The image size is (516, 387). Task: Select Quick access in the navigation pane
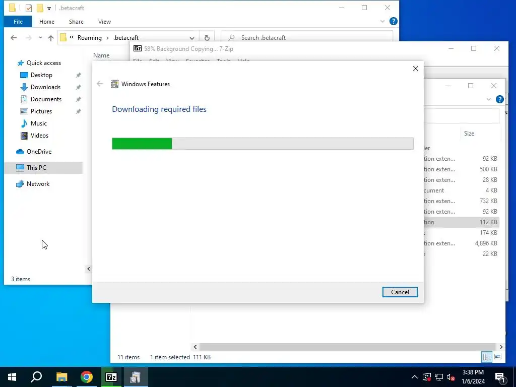coord(44,63)
